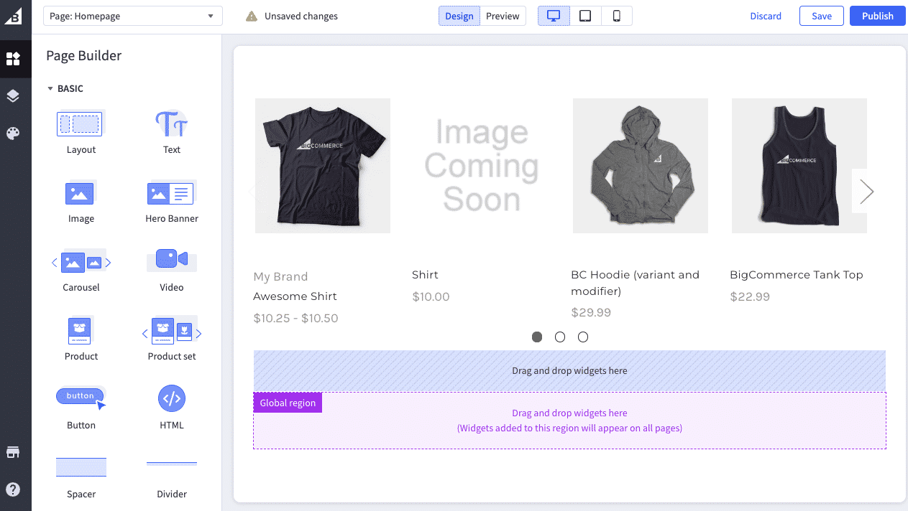This screenshot has width=908, height=511.
Task: Select the desktop preview mode
Action: (553, 15)
